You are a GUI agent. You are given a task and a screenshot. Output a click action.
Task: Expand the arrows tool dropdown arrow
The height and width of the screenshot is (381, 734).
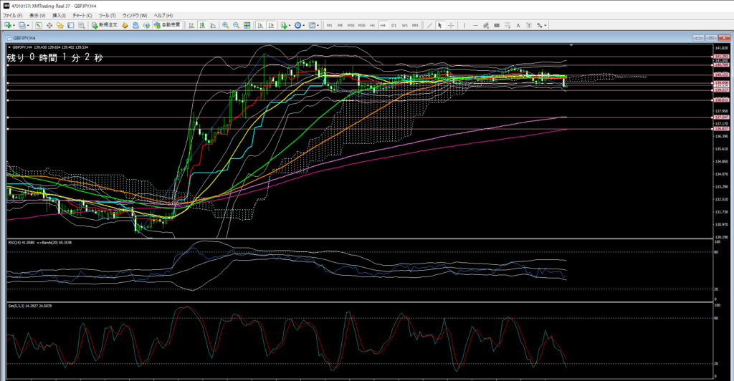(545, 25)
